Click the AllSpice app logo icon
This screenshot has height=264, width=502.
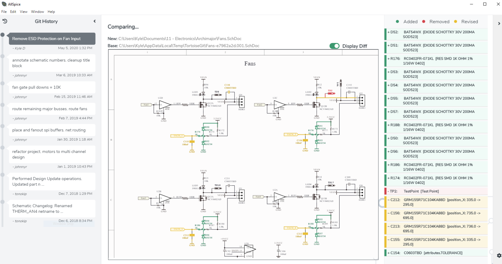4,4
